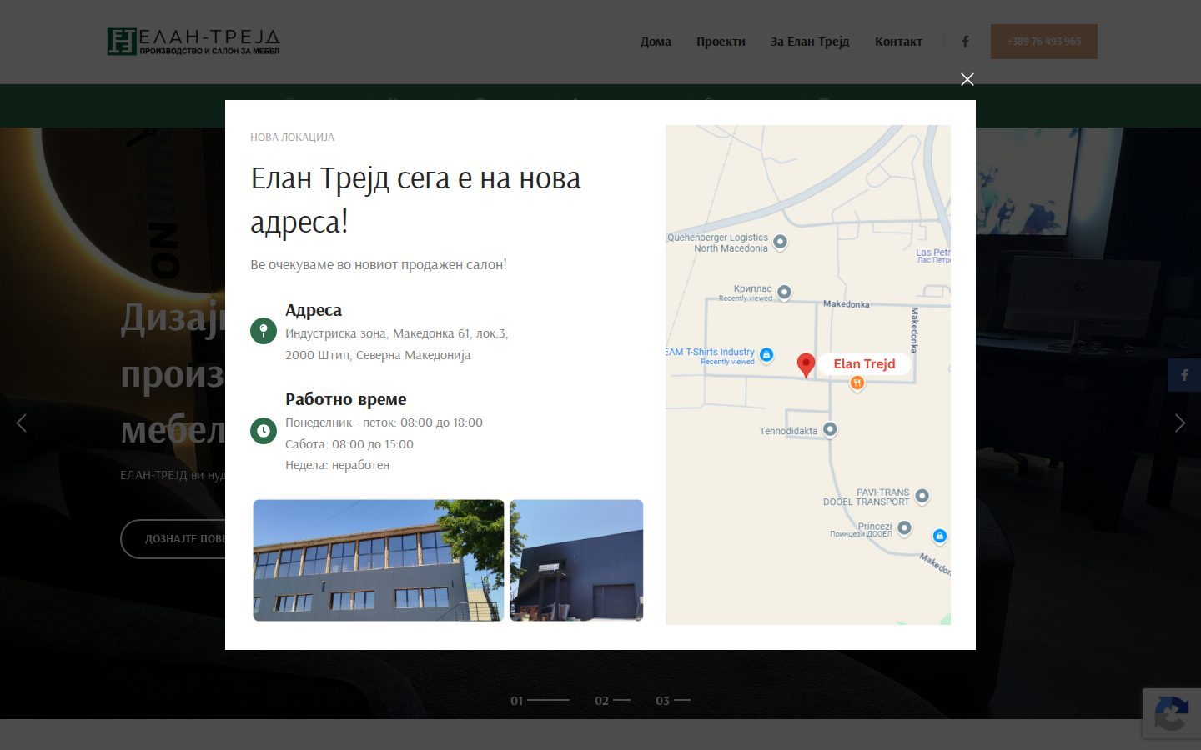Image resolution: width=1201 pixels, height=750 pixels.
Task: Click the 'Индустриска зона, Македонка 61' address line
Action: pyautogui.click(x=396, y=333)
